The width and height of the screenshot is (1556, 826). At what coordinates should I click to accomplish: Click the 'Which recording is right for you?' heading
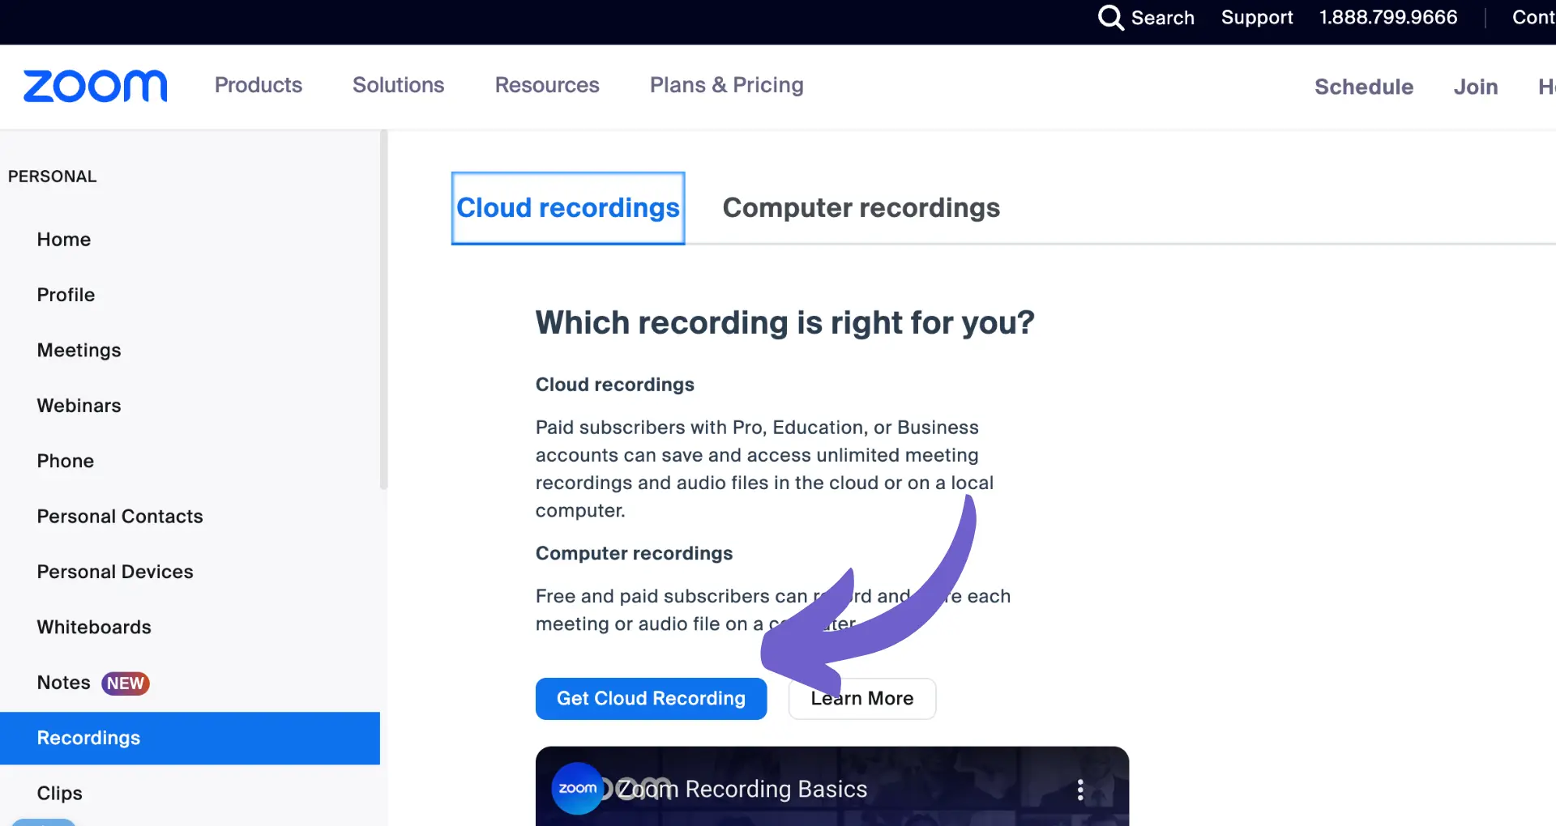point(784,322)
